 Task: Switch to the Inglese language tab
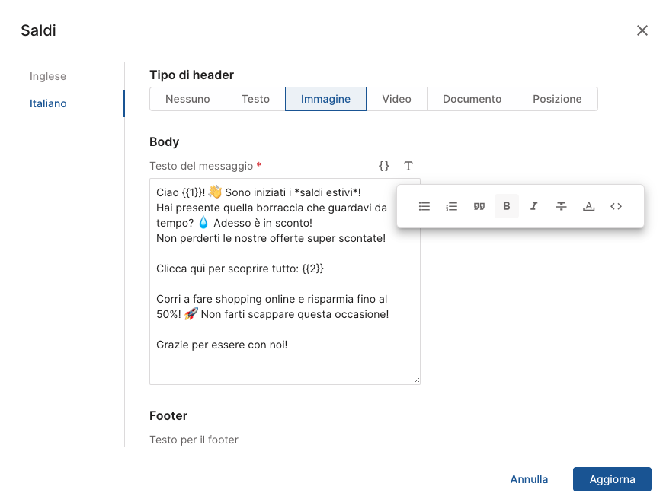48,76
